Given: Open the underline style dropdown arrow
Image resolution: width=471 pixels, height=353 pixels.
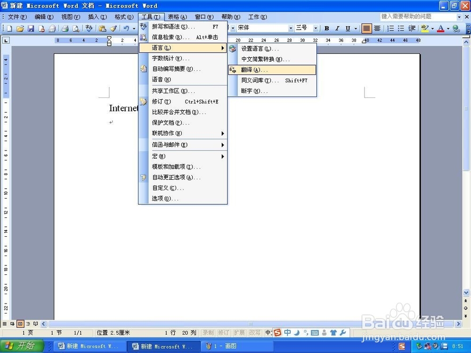Looking at the screenshot, I should (356, 29).
